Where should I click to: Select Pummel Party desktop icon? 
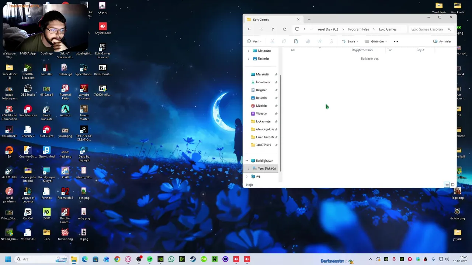click(65, 92)
